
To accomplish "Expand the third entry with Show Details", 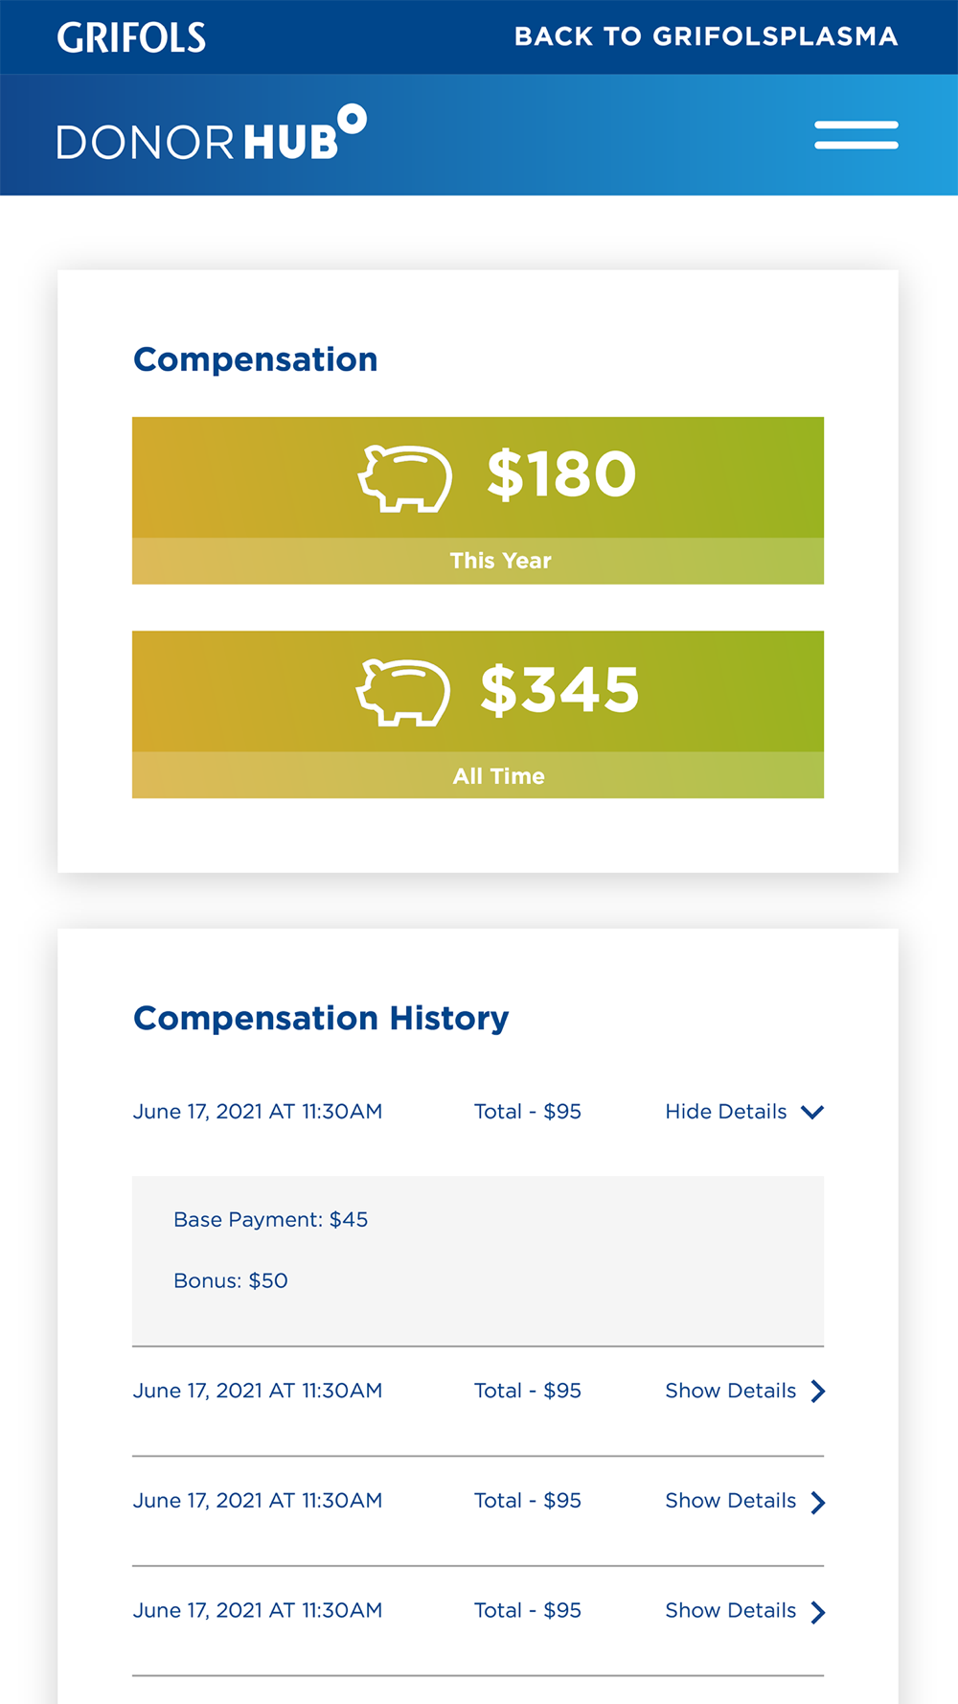I will [x=730, y=1501].
